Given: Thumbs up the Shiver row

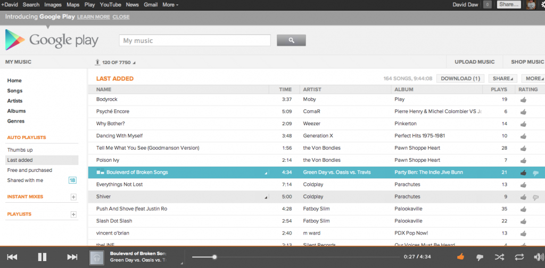Looking at the screenshot, I should click(x=523, y=197).
